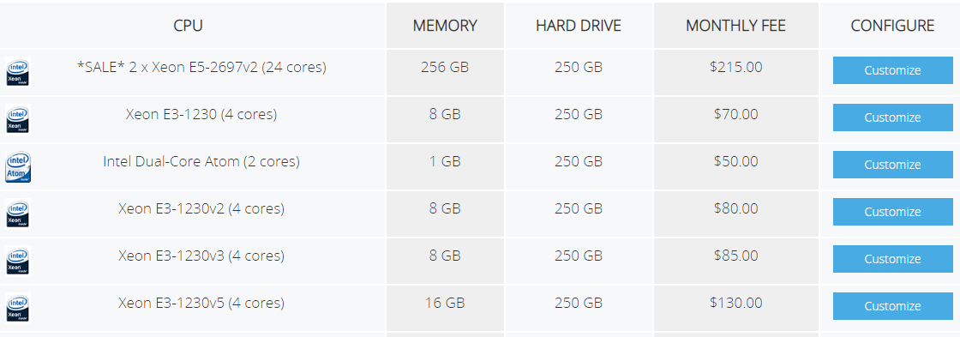Click the MONTHLY FEE column header
The image size is (960, 337).
click(x=736, y=26)
